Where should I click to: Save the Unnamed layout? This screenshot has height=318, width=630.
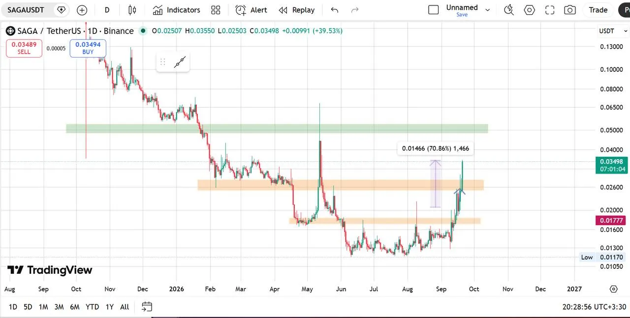(462, 15)
